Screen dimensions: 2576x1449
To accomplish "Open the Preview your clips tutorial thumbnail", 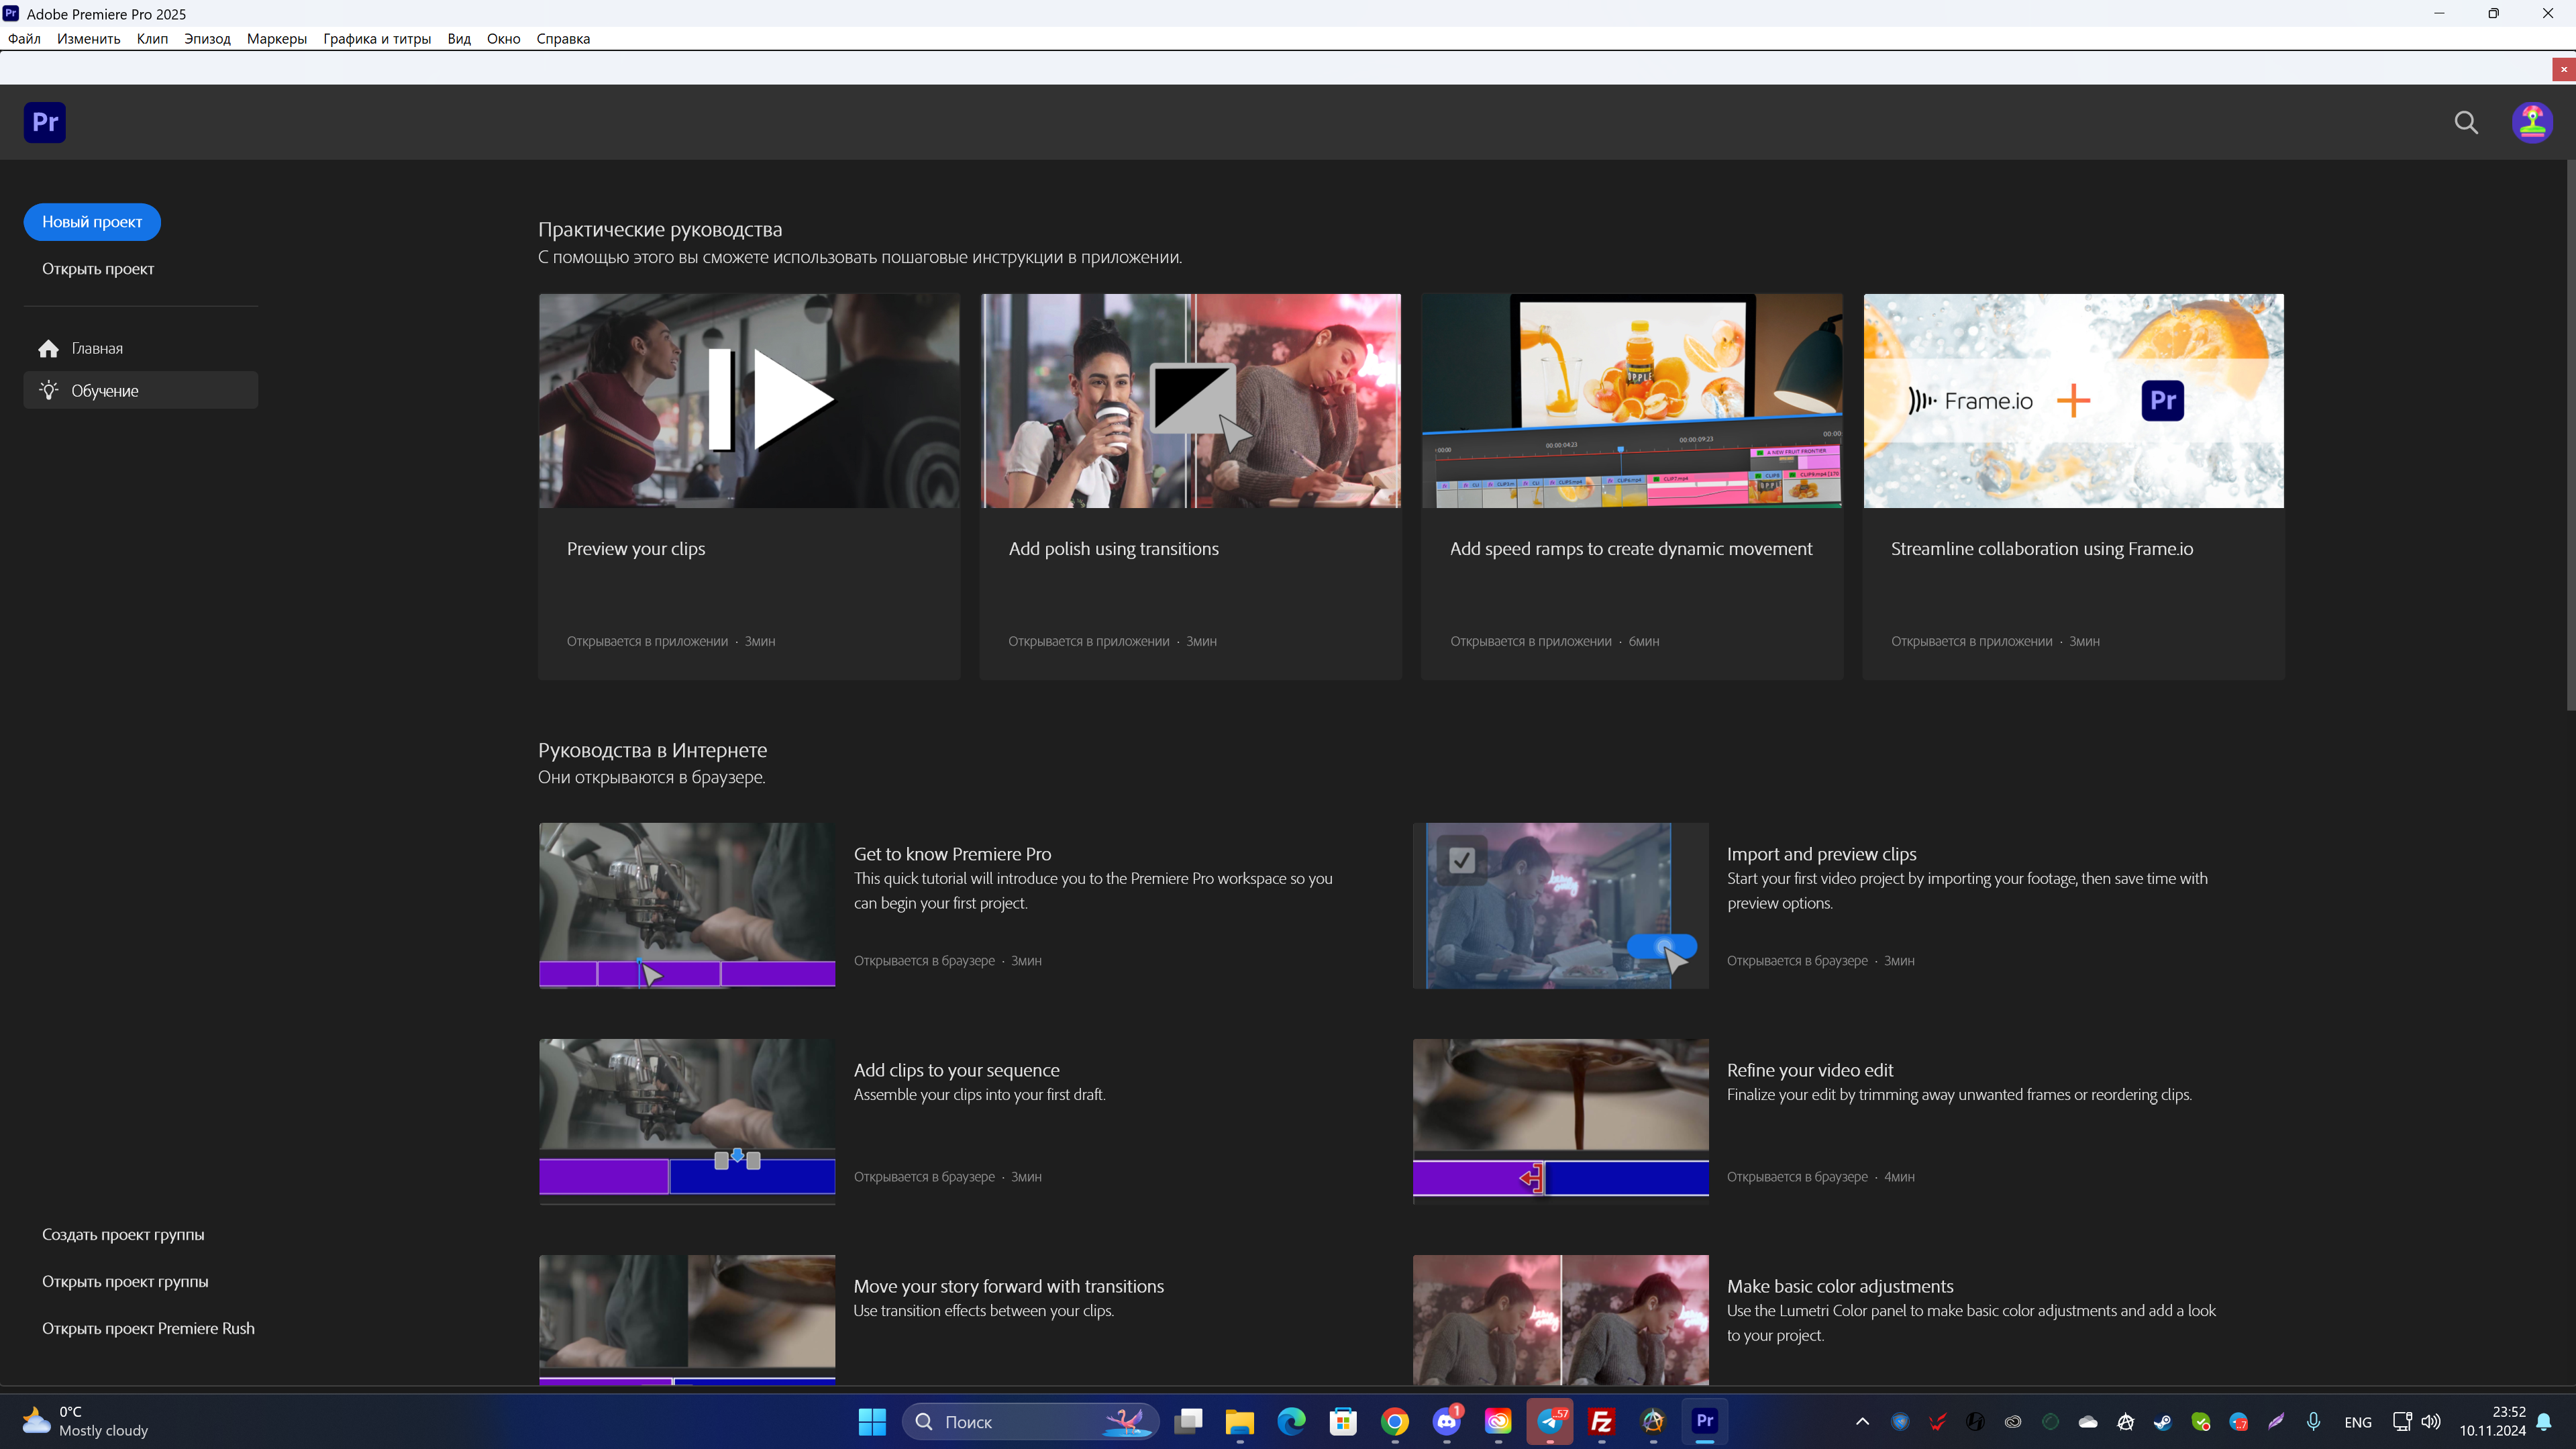I will click(749, 401).
